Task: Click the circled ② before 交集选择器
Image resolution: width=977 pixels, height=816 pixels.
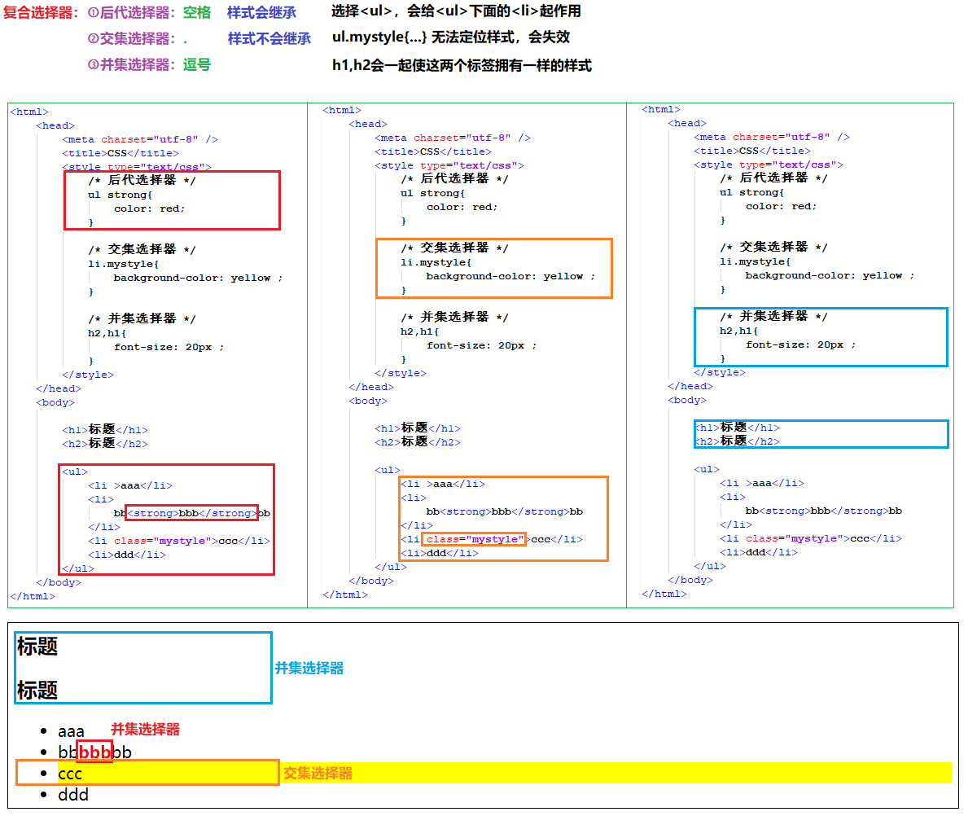Action: click(94, 39)
